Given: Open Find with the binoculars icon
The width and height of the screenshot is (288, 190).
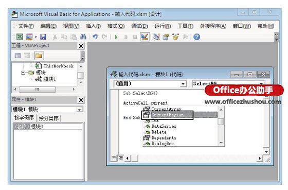Looking at the screenshot, I should click(83, 37).
